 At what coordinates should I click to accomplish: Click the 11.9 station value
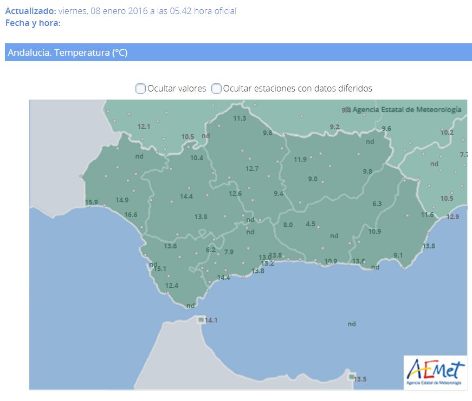300,160
